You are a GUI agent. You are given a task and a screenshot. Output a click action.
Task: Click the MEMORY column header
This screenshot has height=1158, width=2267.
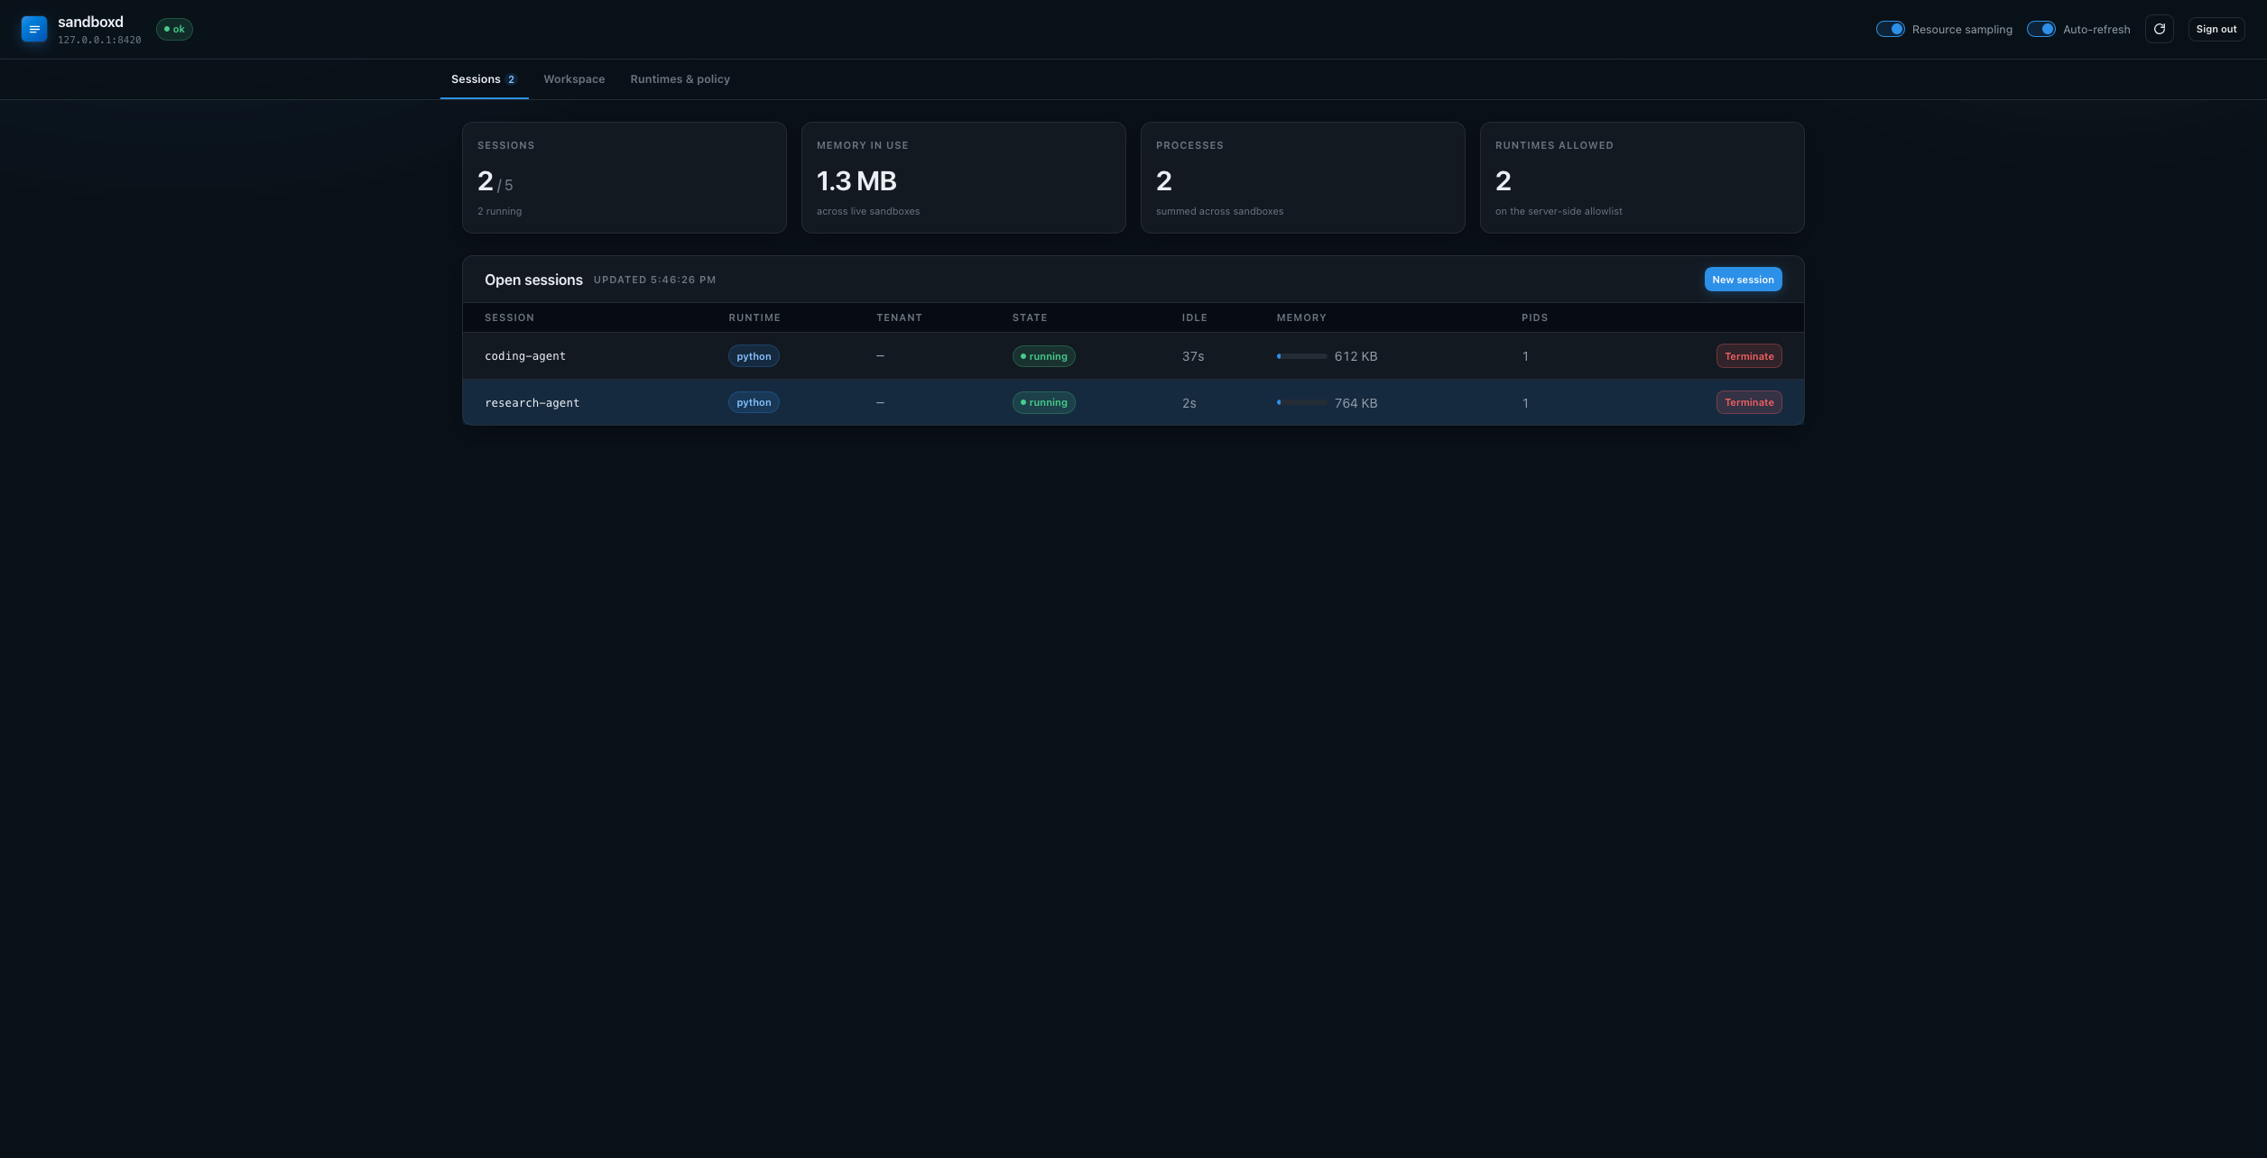point(1301,317)
